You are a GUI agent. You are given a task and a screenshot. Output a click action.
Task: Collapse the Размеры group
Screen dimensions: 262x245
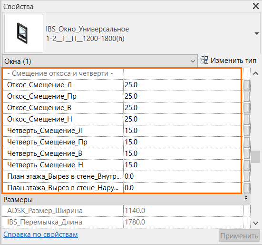(246, 198)
